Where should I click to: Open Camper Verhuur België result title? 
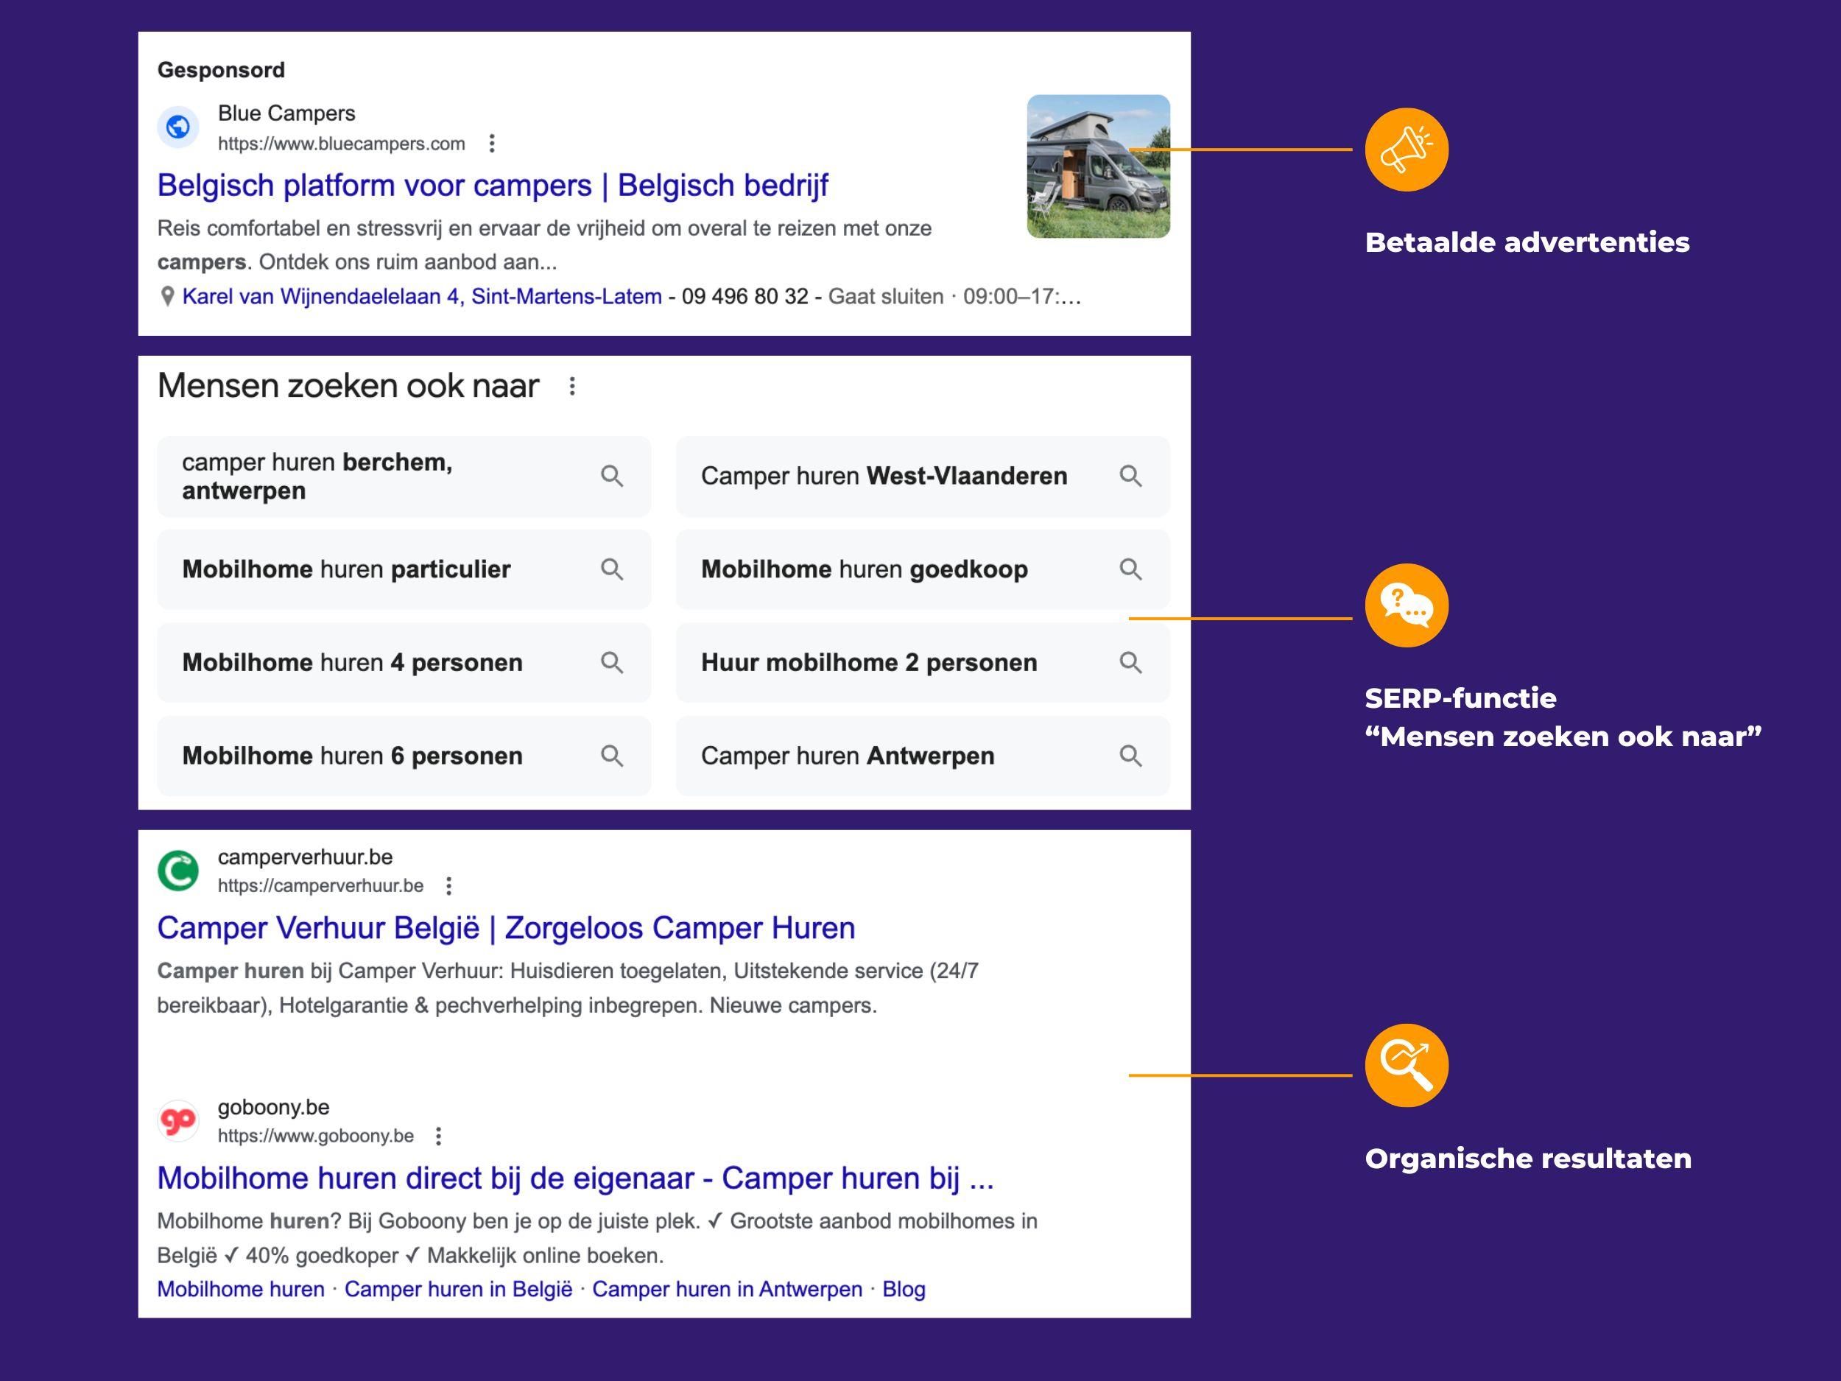(505, 927)
